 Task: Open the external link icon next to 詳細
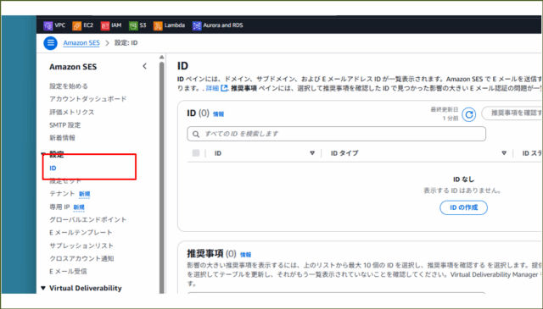click(x=224, y=88)
